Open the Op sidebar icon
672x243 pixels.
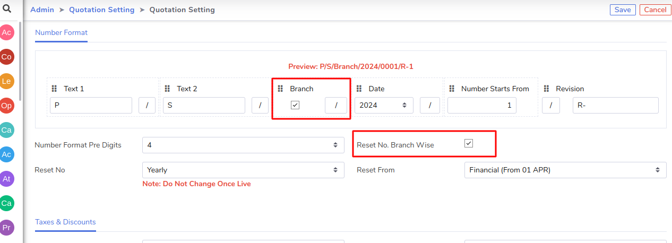[7, 106]
